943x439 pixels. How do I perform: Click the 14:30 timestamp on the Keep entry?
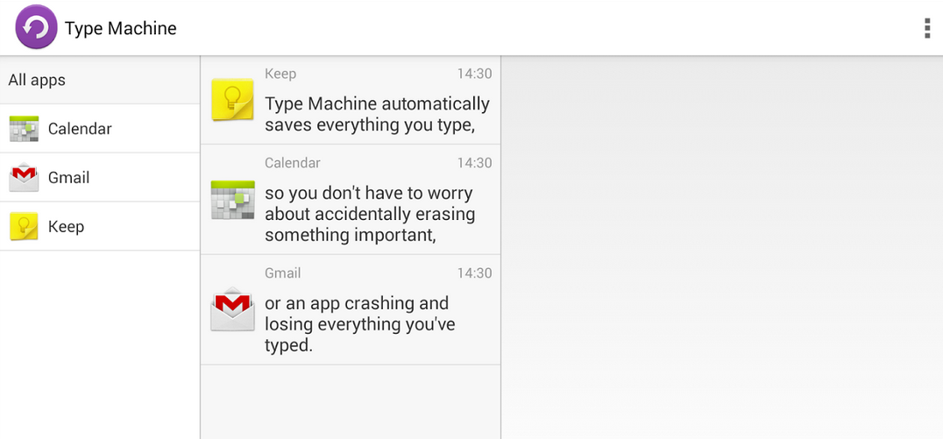(x=474, y=74)
